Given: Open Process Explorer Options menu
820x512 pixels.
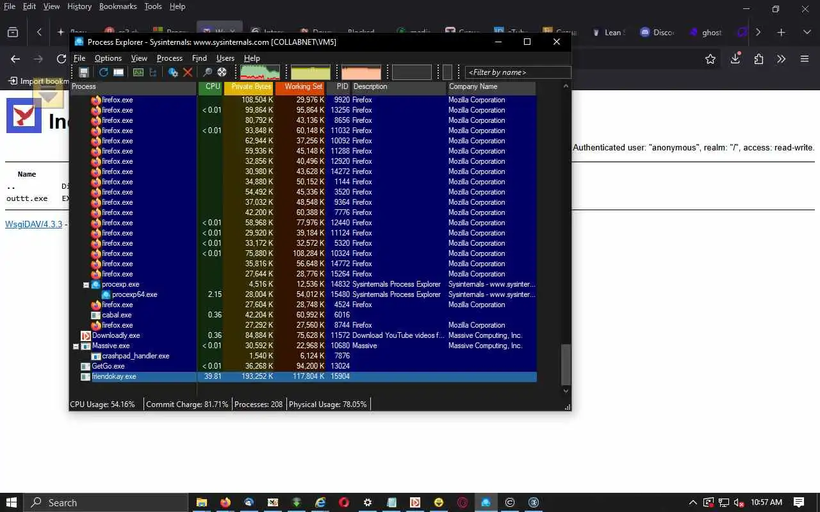Looking at the screenshot, I should 108,58.
